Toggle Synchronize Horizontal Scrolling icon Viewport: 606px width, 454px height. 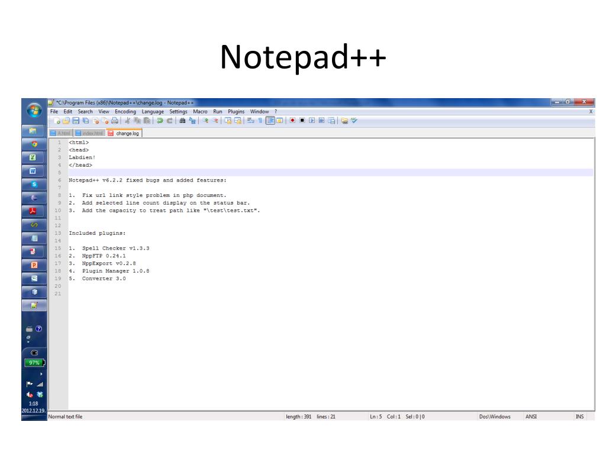(238, 121)
